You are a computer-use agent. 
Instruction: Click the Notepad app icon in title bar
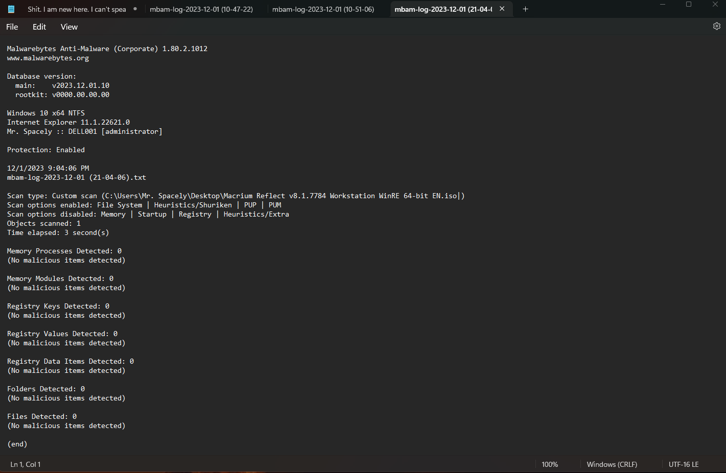tap(11, 9)
